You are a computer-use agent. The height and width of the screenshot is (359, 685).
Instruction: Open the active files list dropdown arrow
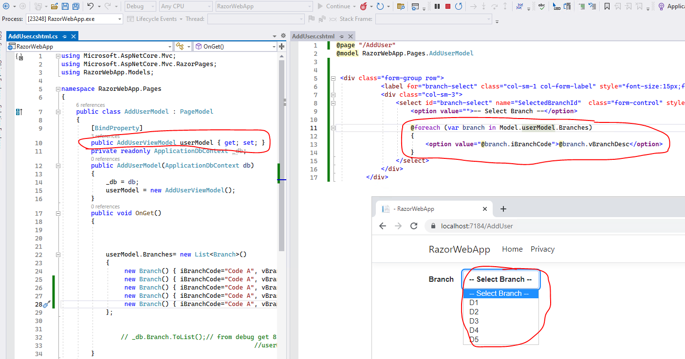[x=276, y=36]
